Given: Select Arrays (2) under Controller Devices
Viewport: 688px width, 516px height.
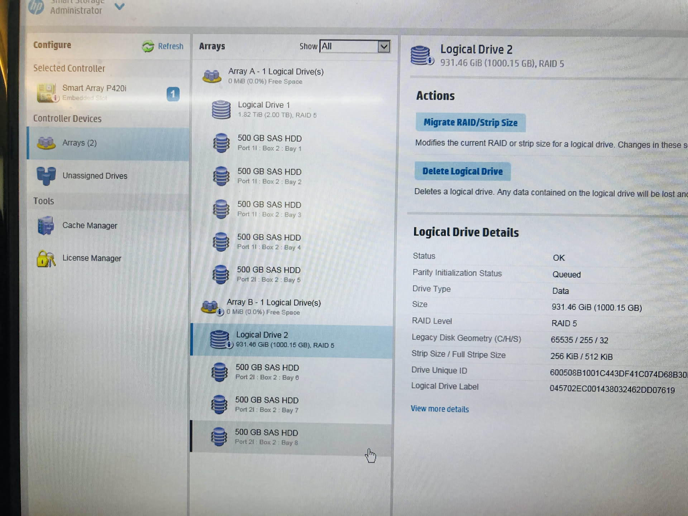Looking at the screenshot, I should (79, 143).
